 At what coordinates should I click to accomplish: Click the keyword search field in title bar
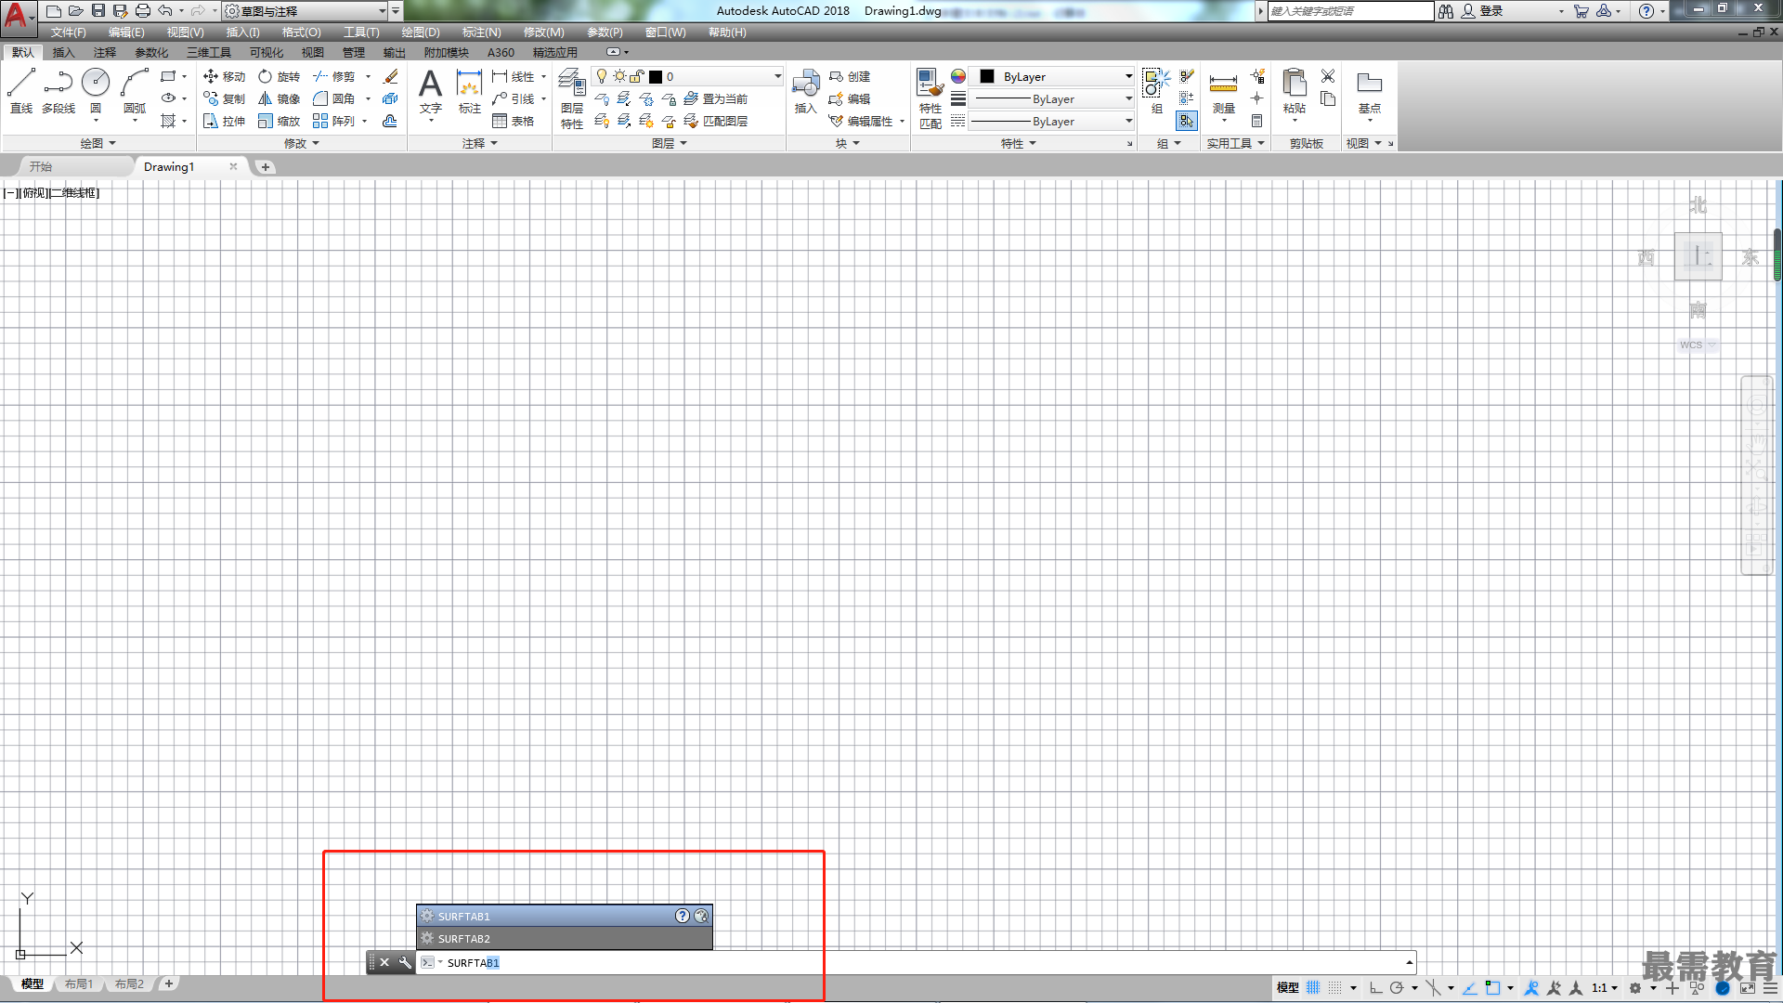(1351, 11)
